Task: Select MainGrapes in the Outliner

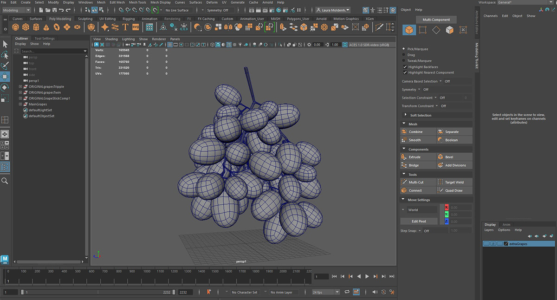Action: click(x=38, y=104)
